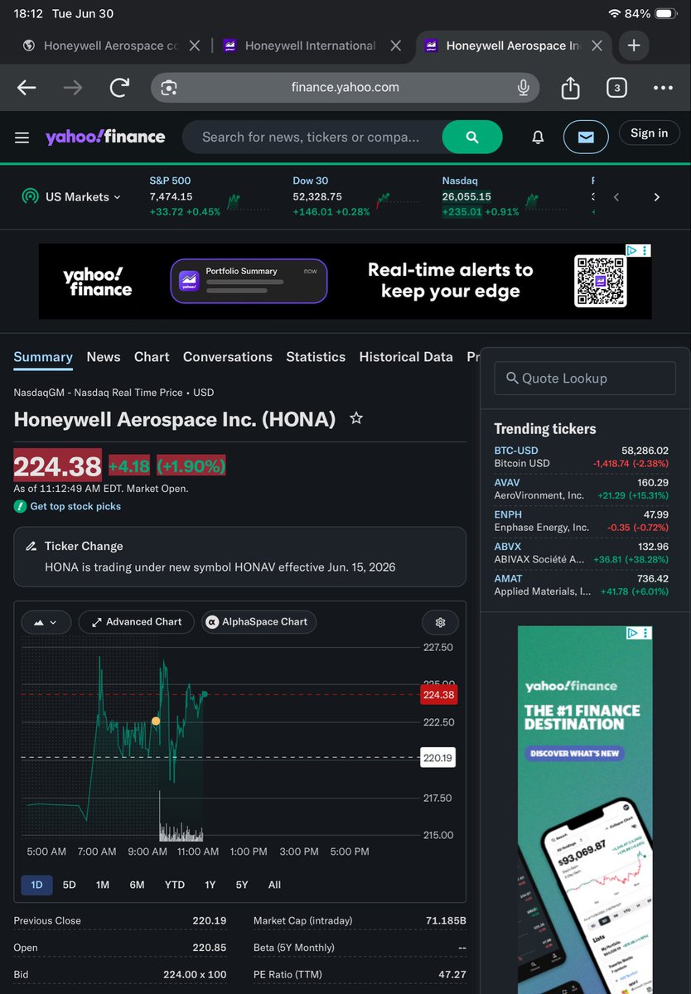This screenshot has height=994, width=691.
Task: Switch to the News tab
Action: pos(104,357)
